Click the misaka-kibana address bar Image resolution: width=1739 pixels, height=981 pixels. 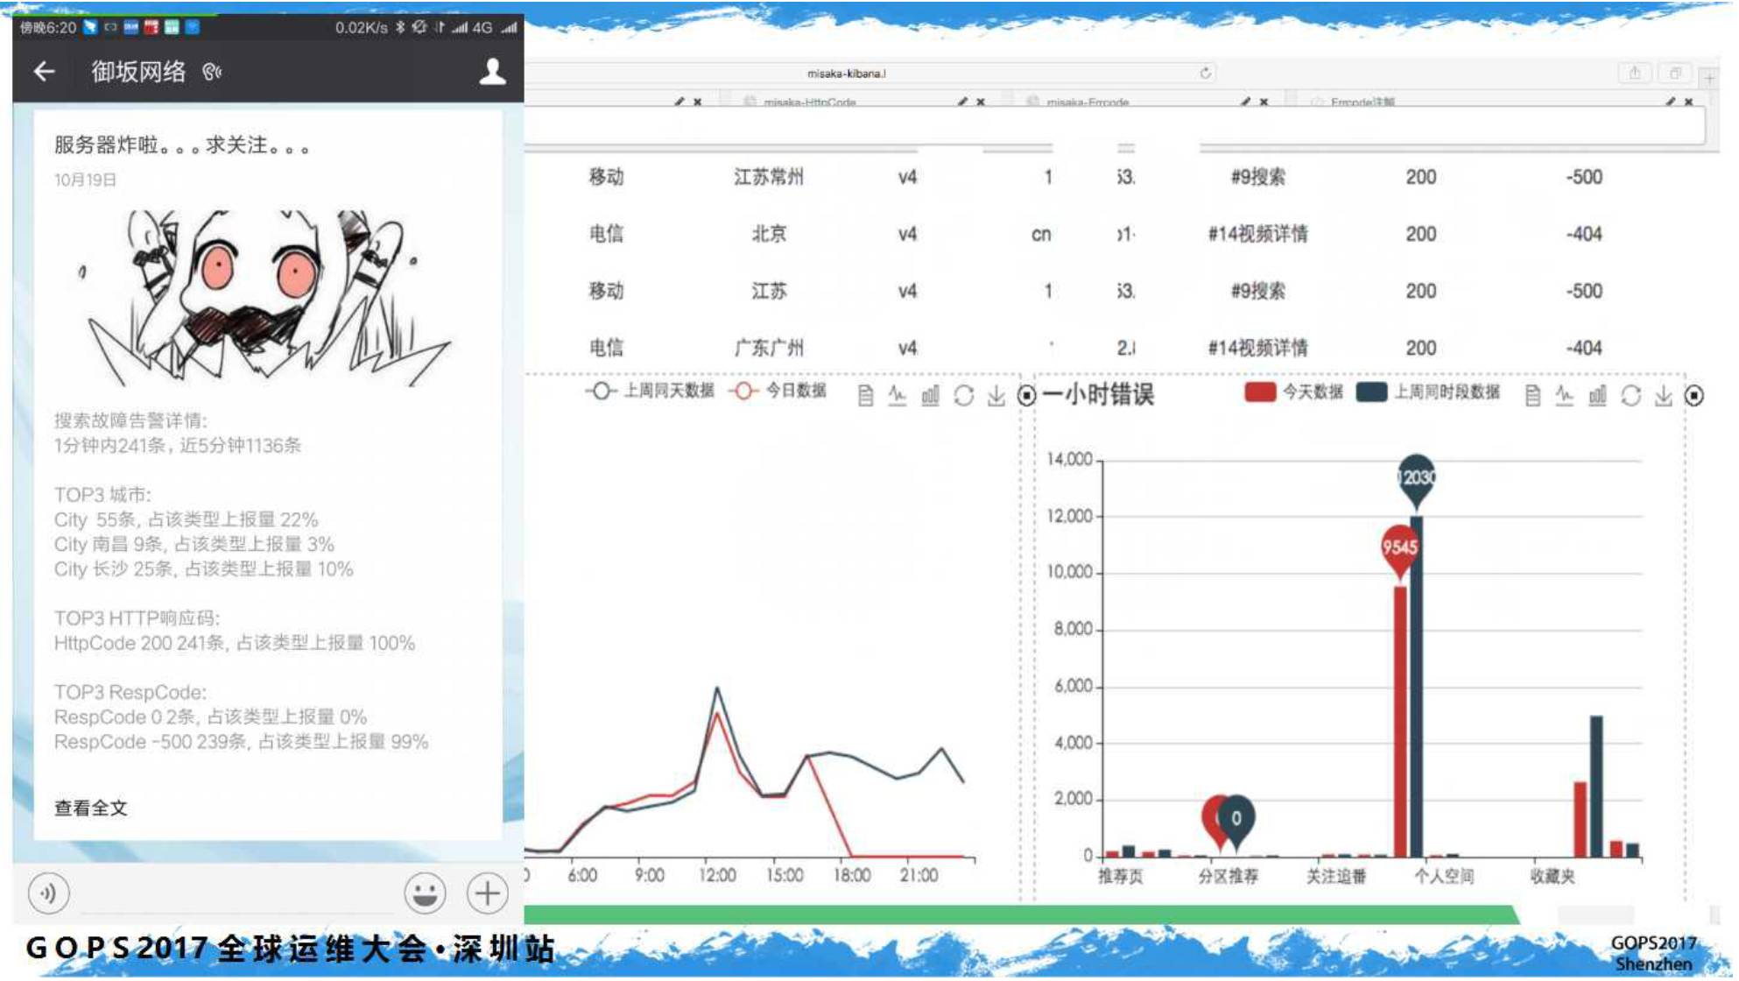click(x=846, y=74)
